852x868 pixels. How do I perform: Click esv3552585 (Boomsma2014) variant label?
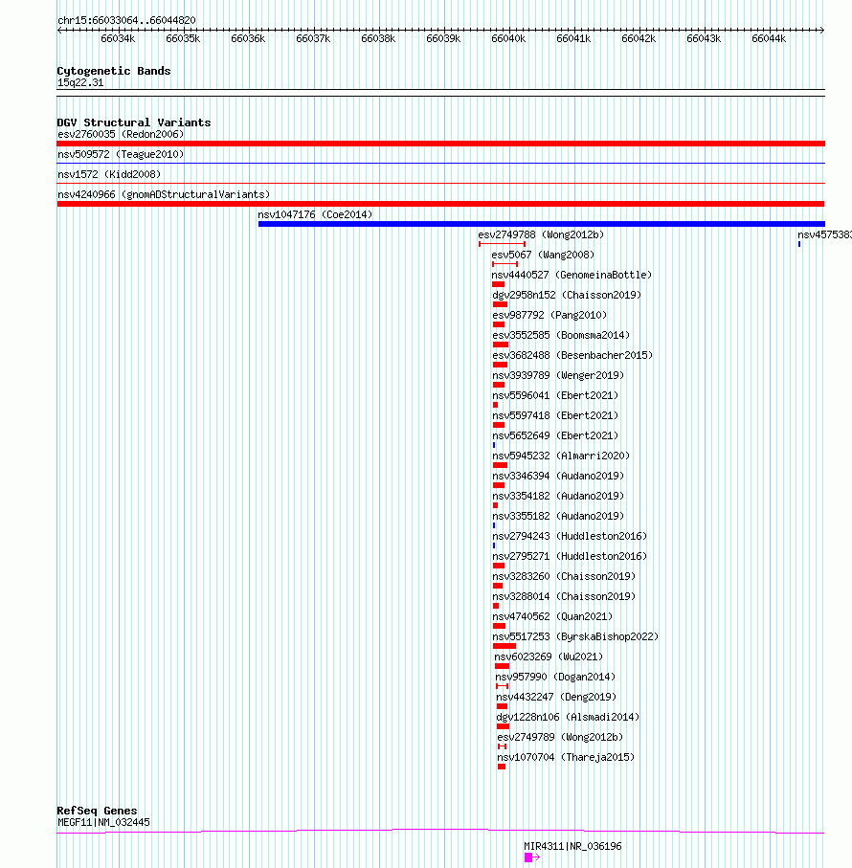click(x=561, y=336)
